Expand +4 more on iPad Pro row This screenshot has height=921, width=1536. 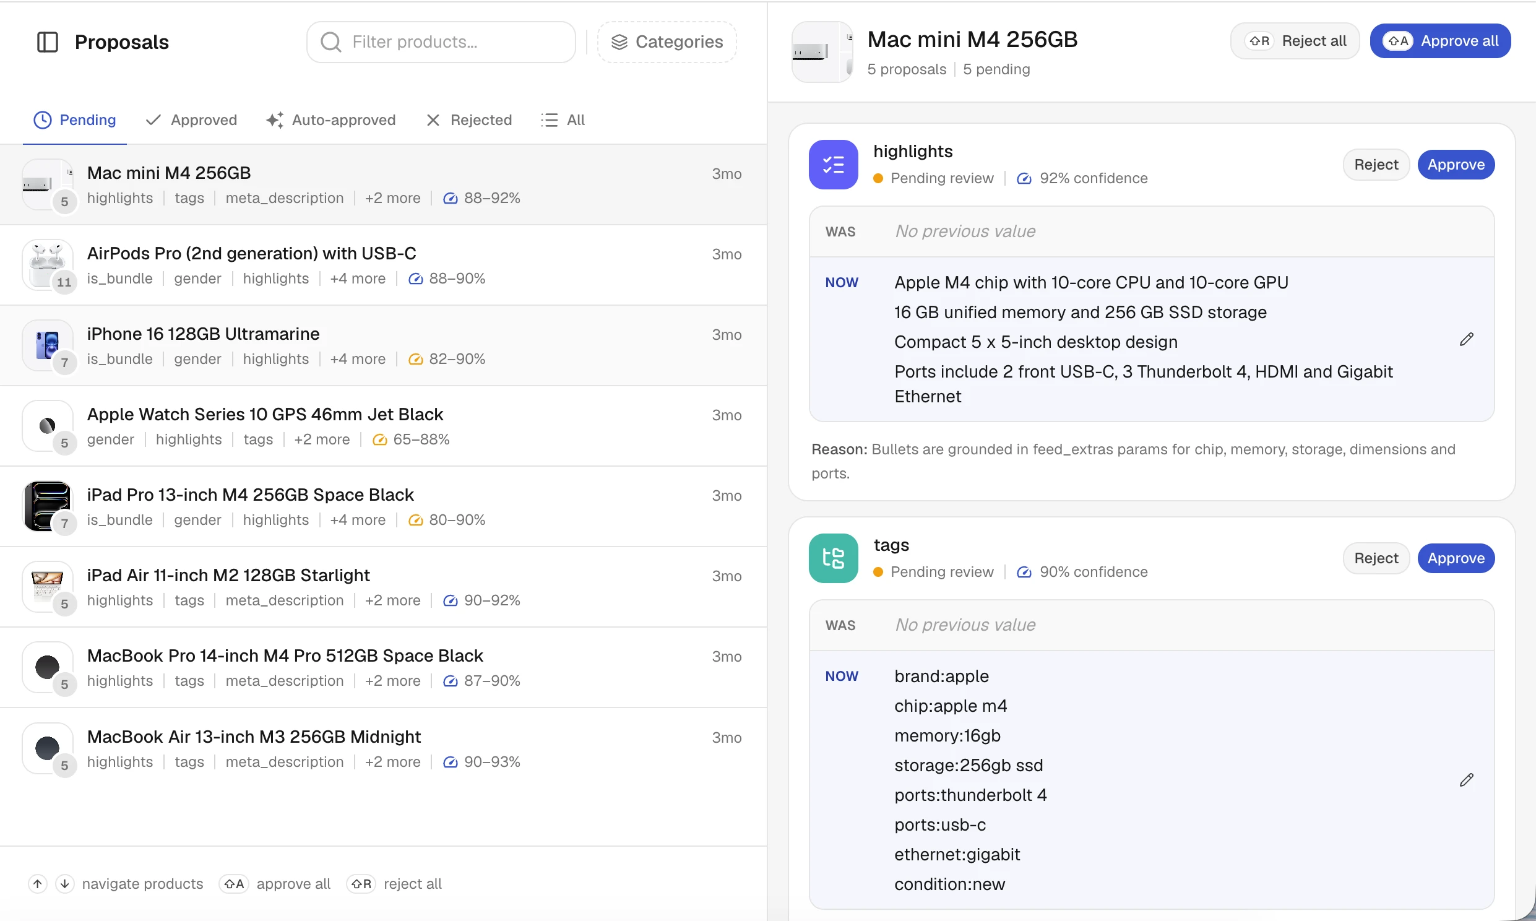[x=358, y=520]
